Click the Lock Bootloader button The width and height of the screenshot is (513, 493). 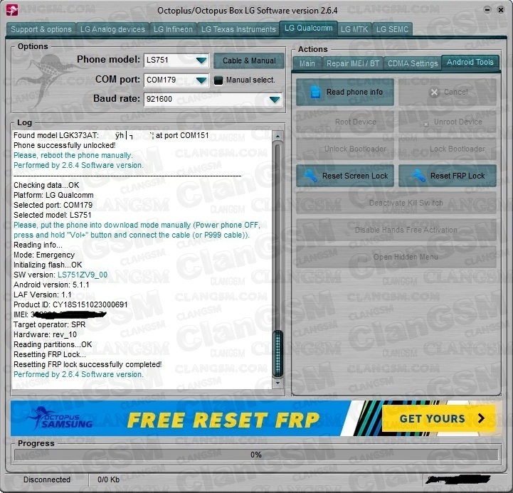448,149
